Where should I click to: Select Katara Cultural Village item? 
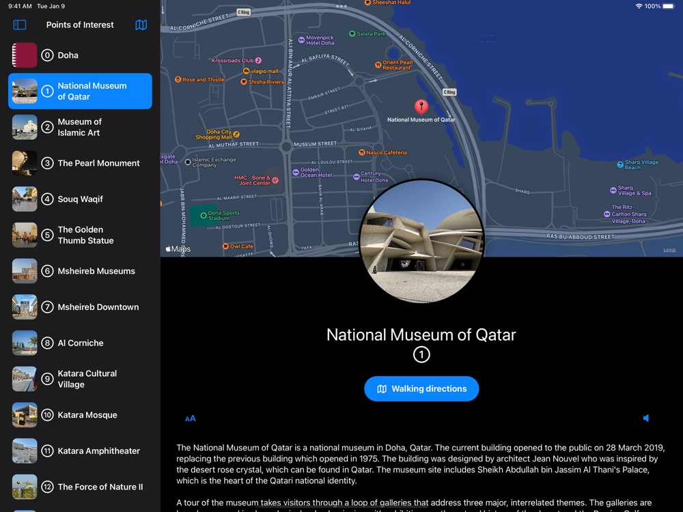80,379
